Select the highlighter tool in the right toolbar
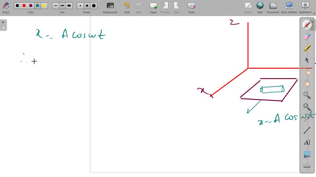 307,48
